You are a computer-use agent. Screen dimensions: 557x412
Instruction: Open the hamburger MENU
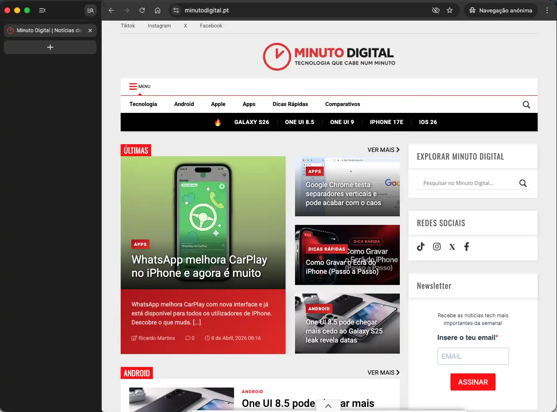pyautogui.click(x=140, y=87)
